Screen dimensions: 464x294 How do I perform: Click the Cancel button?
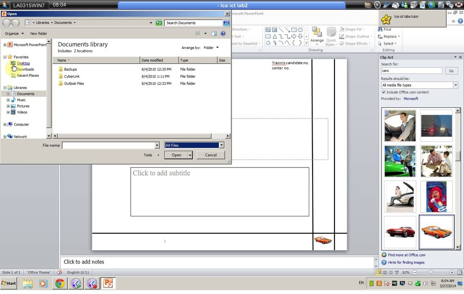tap(211, 155)
